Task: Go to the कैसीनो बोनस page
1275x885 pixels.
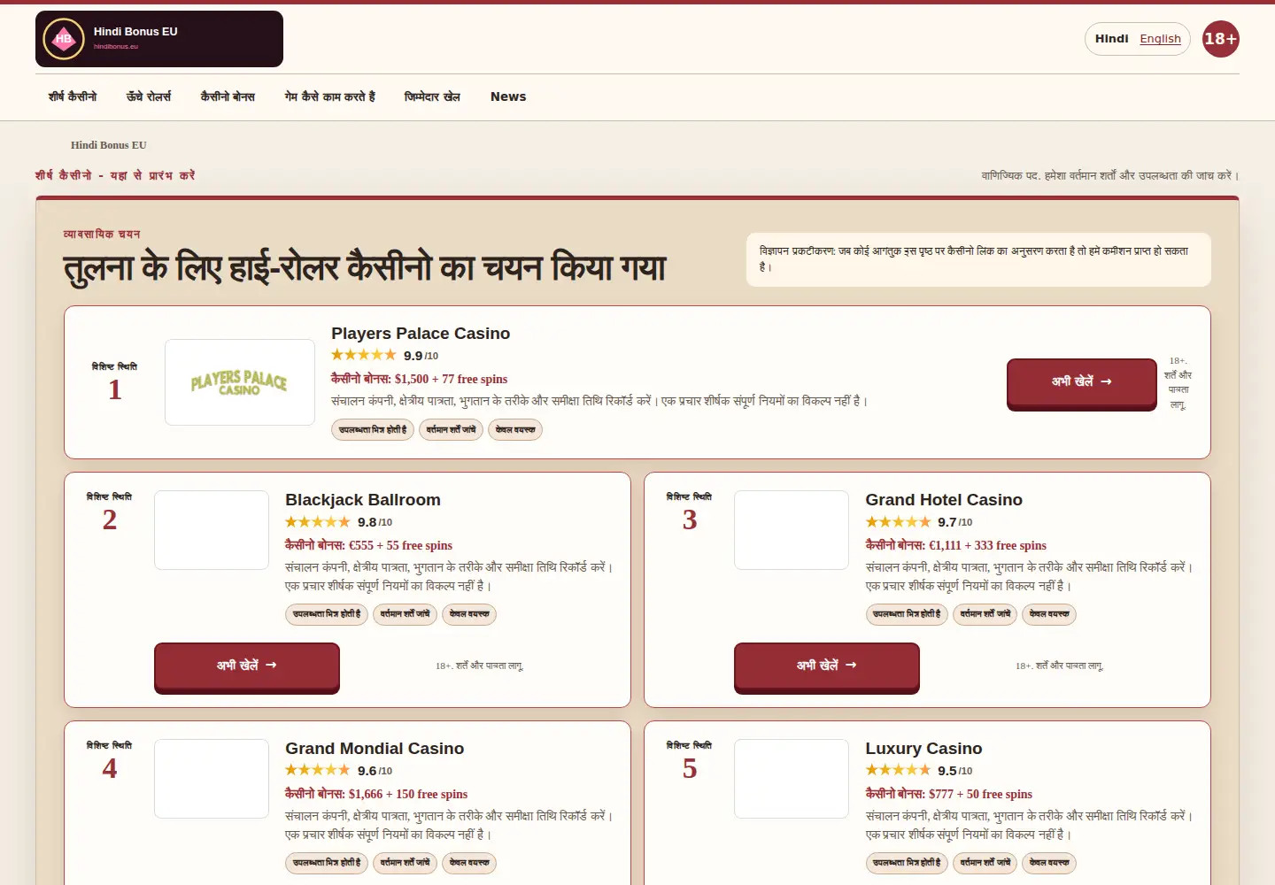Action: [x=228, y=96]
